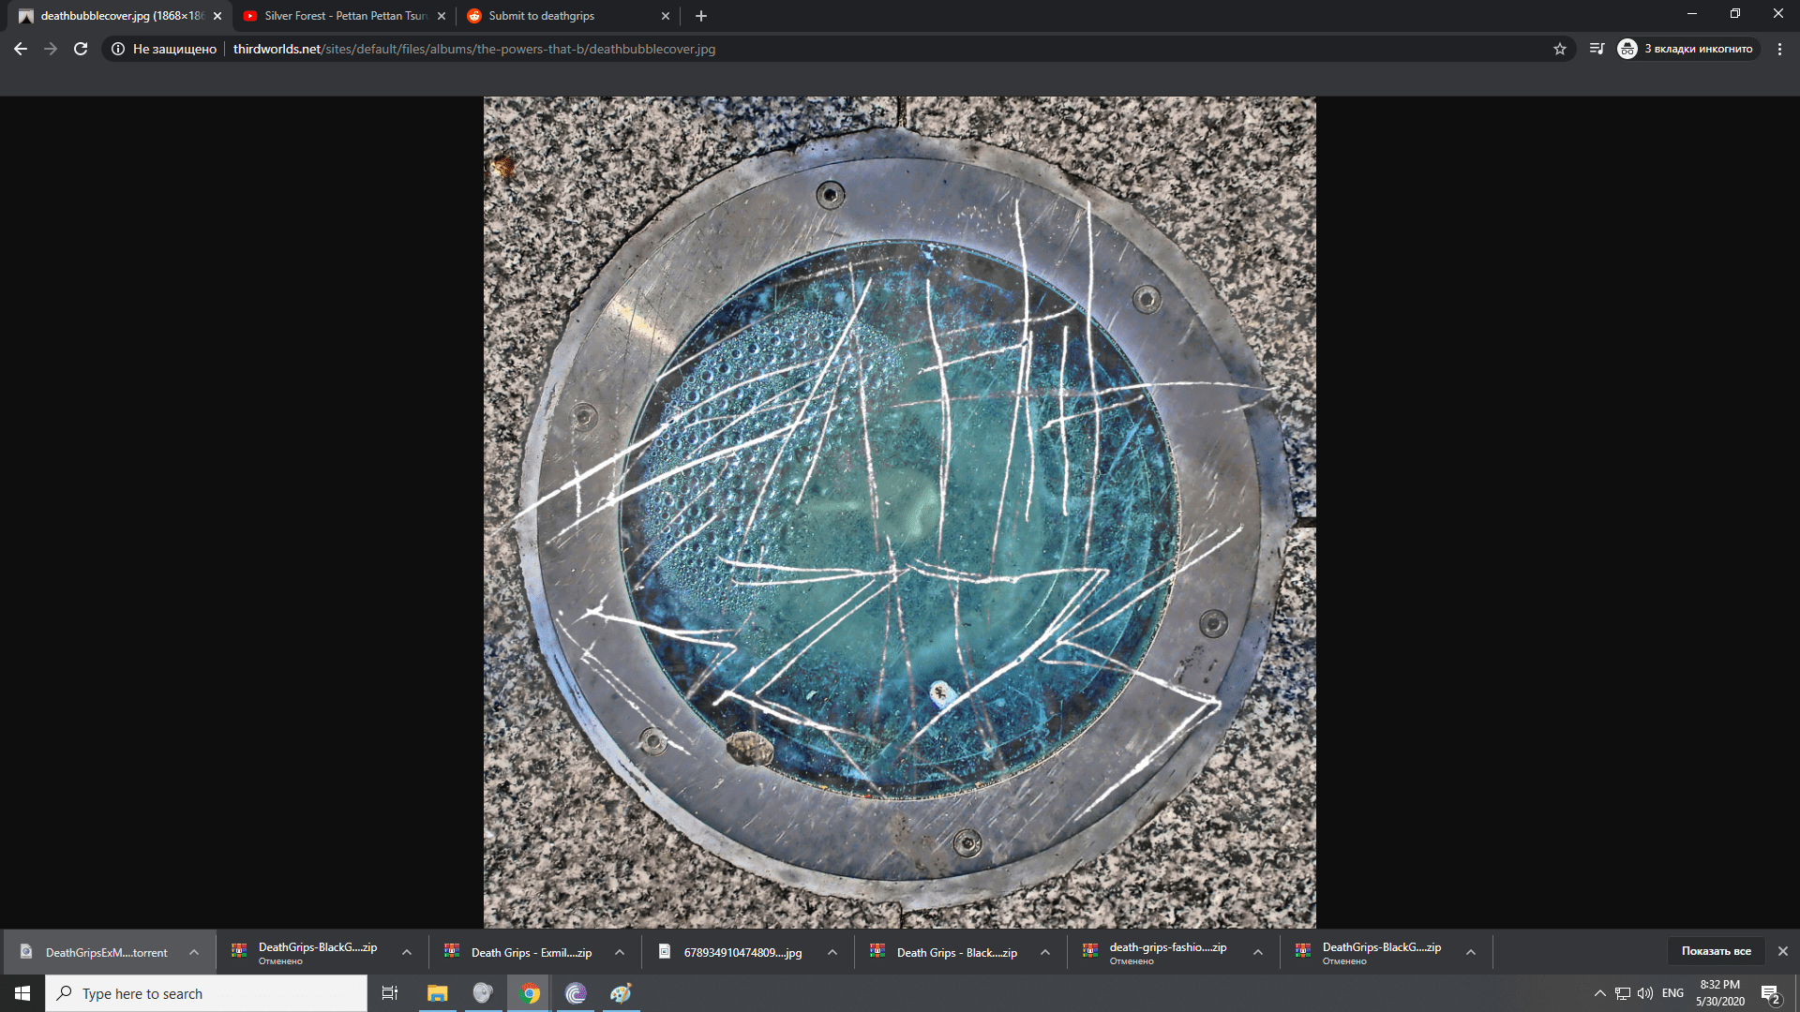Bookmark this page with the star icon
Viewport: 1800px width, 1012px height.
click(x=1558, y=49)
